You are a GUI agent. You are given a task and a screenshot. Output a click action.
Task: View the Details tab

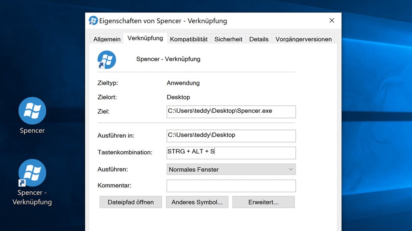(x=259, y=39)
